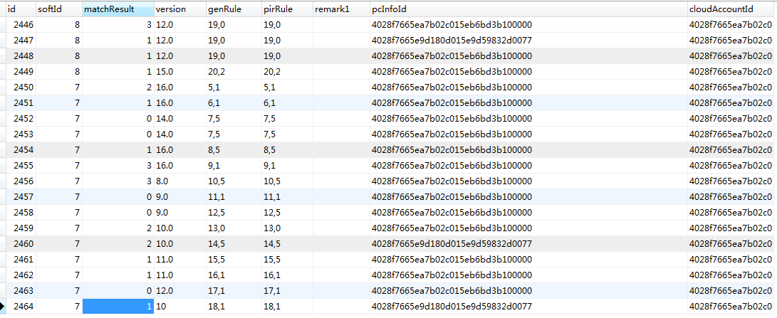Sort by the id column header
Image resolution: width=777 pixels, height=318 pixels.
(21, 9)
